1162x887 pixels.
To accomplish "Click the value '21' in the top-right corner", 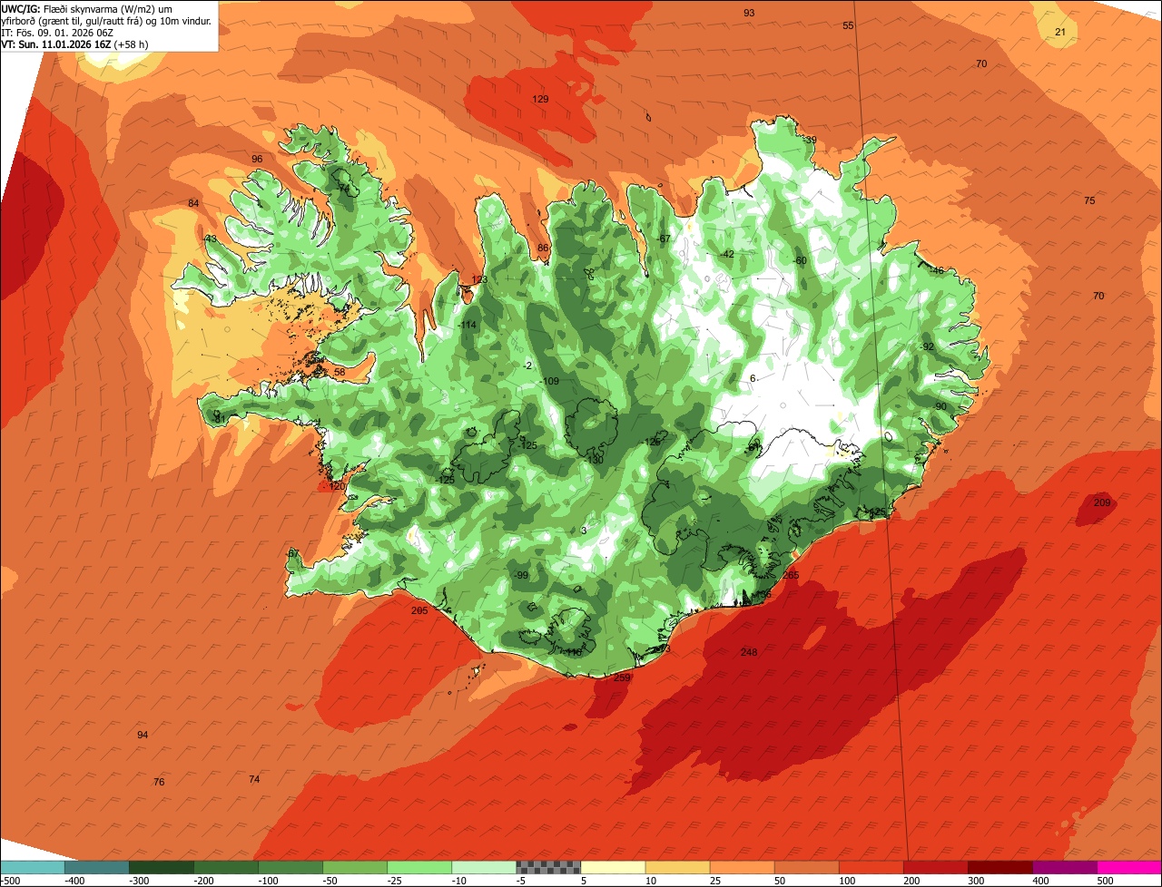I will [1060, 32].
